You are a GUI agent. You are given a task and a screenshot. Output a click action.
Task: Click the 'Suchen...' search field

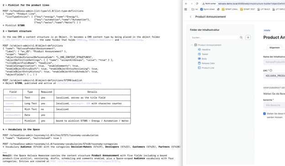click(215, 37)
